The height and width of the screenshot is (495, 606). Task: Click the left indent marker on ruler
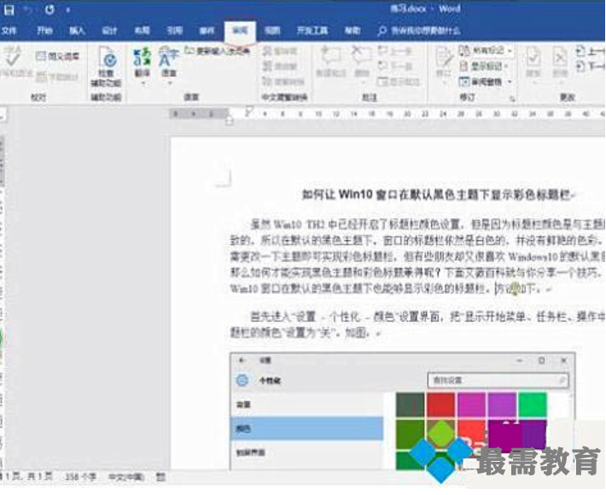click(x=230, y=122)
